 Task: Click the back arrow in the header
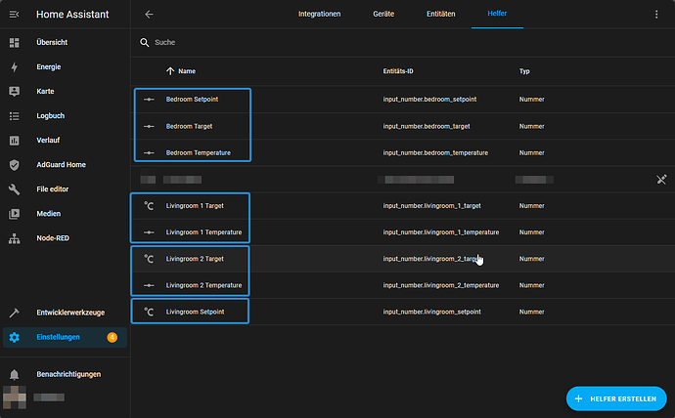click(149, 15)
